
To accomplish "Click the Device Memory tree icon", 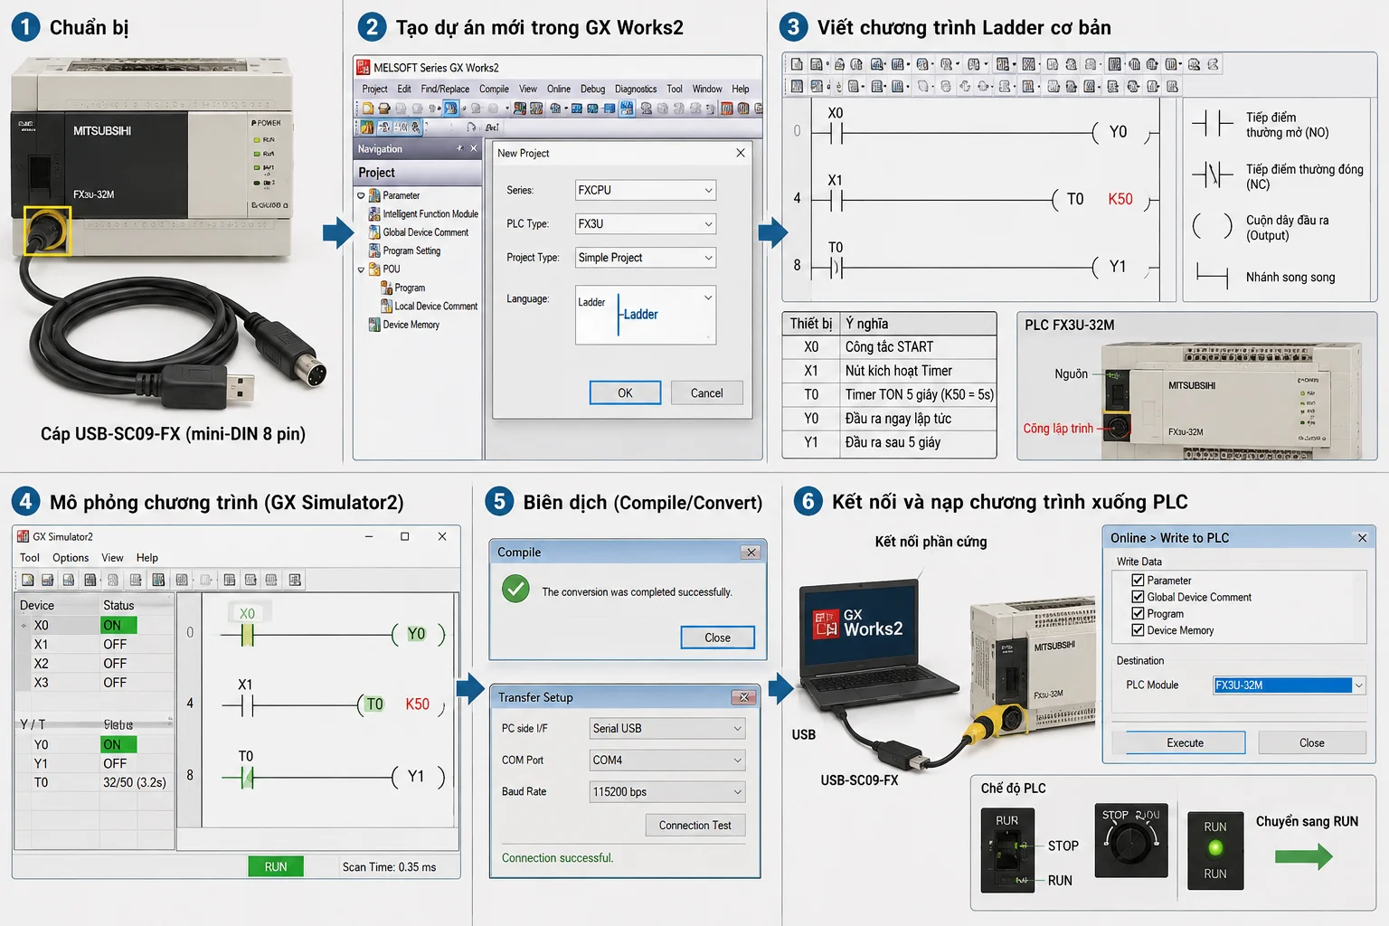I will (374, 325).
